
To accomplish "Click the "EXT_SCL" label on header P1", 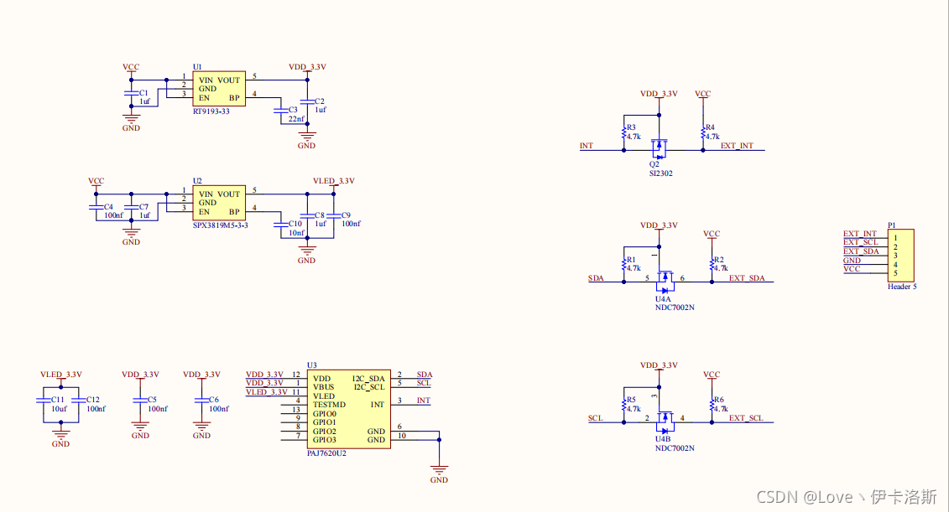I will click(x=861, y=242).
